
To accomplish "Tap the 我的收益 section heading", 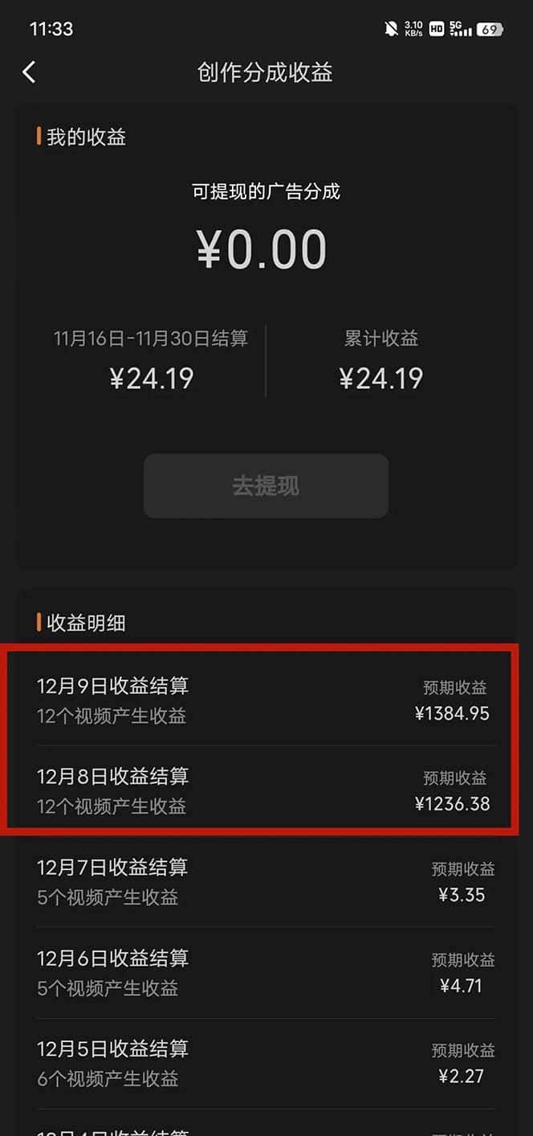I will (x=86, y=137).
